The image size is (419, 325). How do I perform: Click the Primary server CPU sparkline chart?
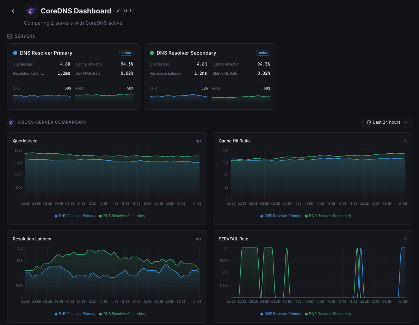coord(42,98)
